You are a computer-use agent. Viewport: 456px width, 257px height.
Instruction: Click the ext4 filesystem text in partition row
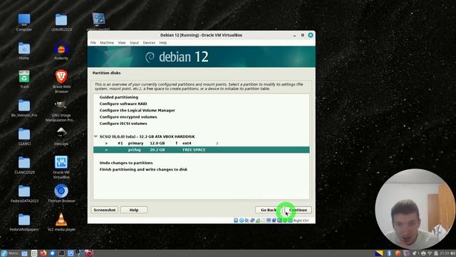coord(187,143)
